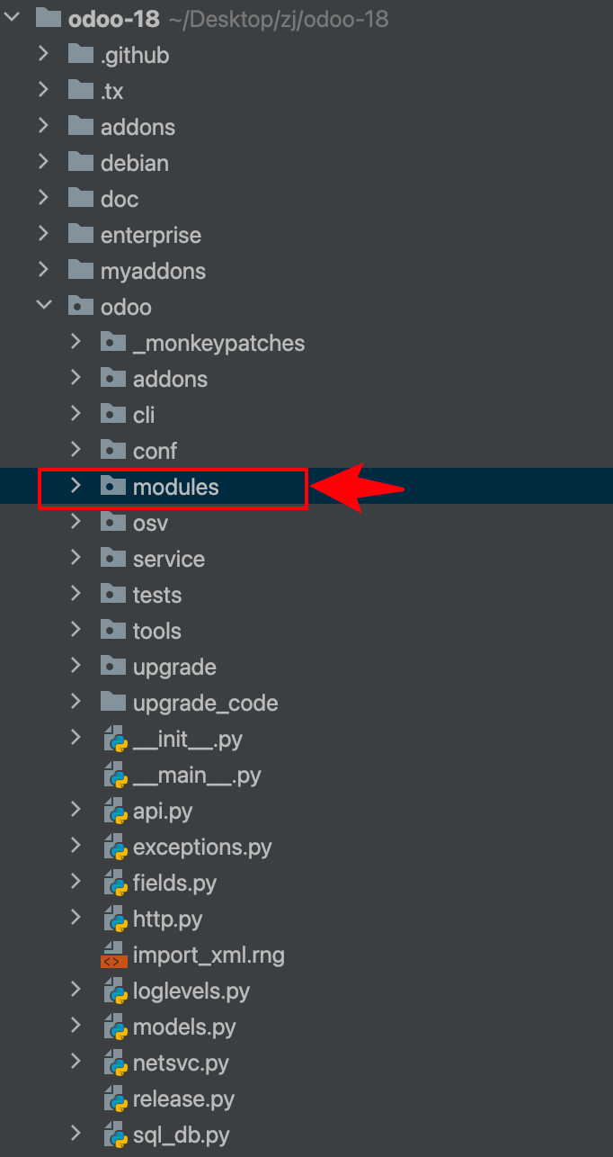Click the Python icon of api.py
Viewport: 613px width, 1157px height.
pyautogui.click(x=113, y=812)
